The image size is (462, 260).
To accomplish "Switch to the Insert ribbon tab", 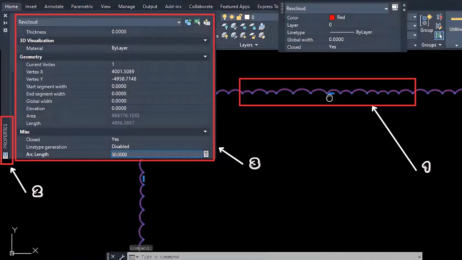I will 31,7.
